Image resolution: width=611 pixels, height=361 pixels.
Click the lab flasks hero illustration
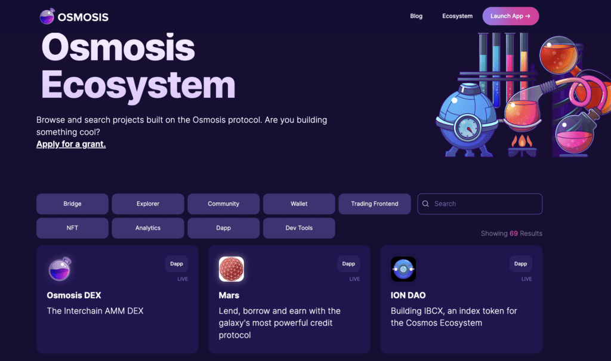coord(523,95)
